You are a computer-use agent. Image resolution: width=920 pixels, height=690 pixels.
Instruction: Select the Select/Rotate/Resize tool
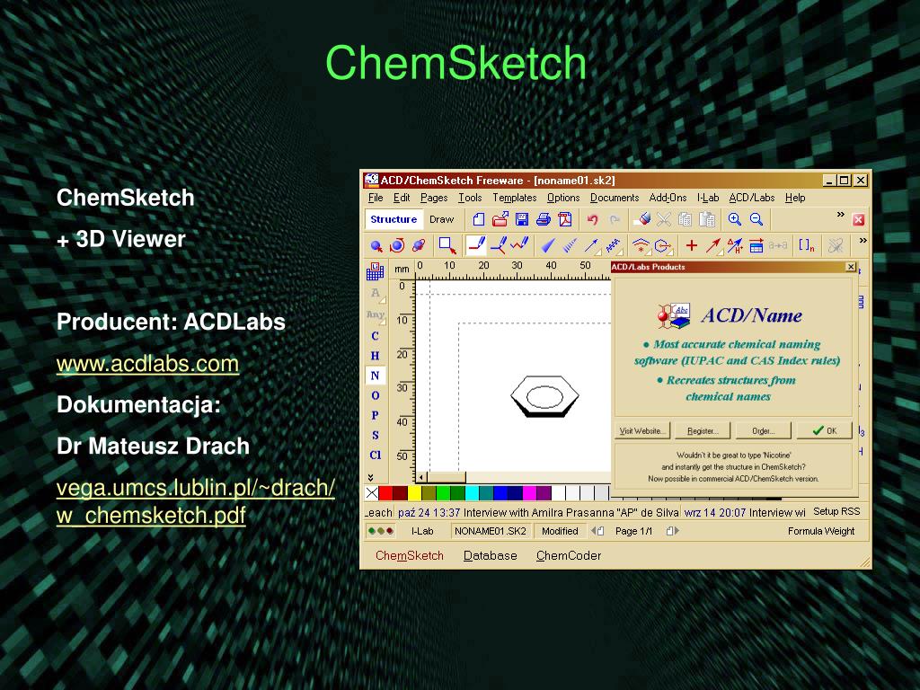pyautogui.click(x=397, y=246)
